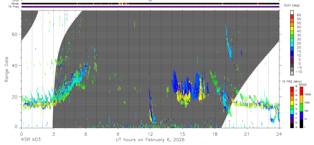The image size is (314, 145).
Task: Click the black Noise strip bar
Action: [150, 4]
